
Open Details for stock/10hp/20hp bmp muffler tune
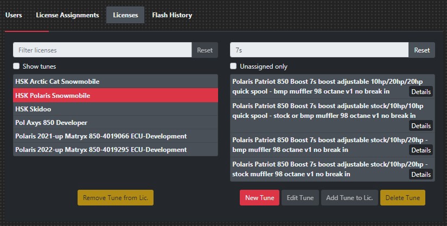point(421,150)
